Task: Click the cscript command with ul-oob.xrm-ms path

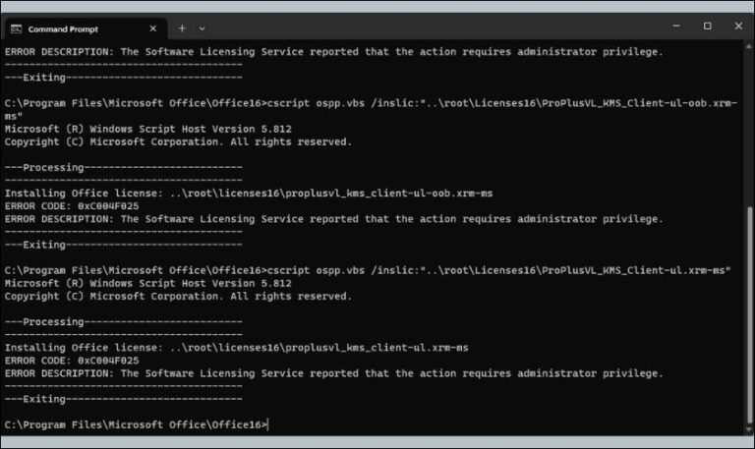Action: click(x=371, y=109)
